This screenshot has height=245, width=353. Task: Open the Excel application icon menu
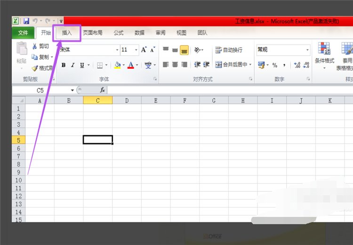(16, 21)
